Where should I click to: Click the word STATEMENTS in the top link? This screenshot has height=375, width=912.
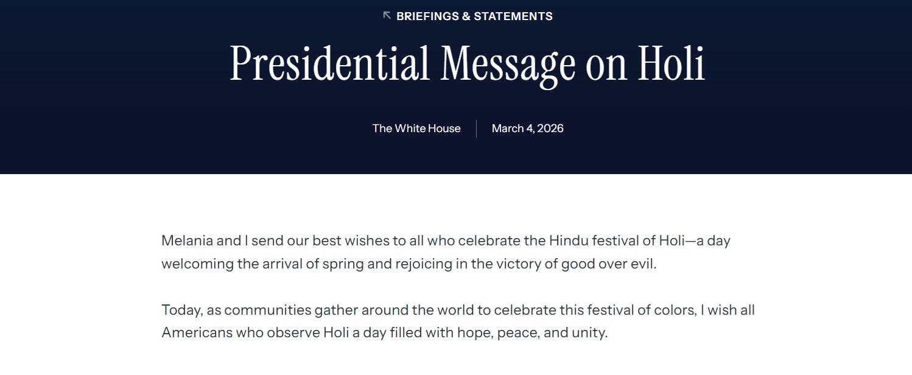pyautogui.click(x=513, y=16)
